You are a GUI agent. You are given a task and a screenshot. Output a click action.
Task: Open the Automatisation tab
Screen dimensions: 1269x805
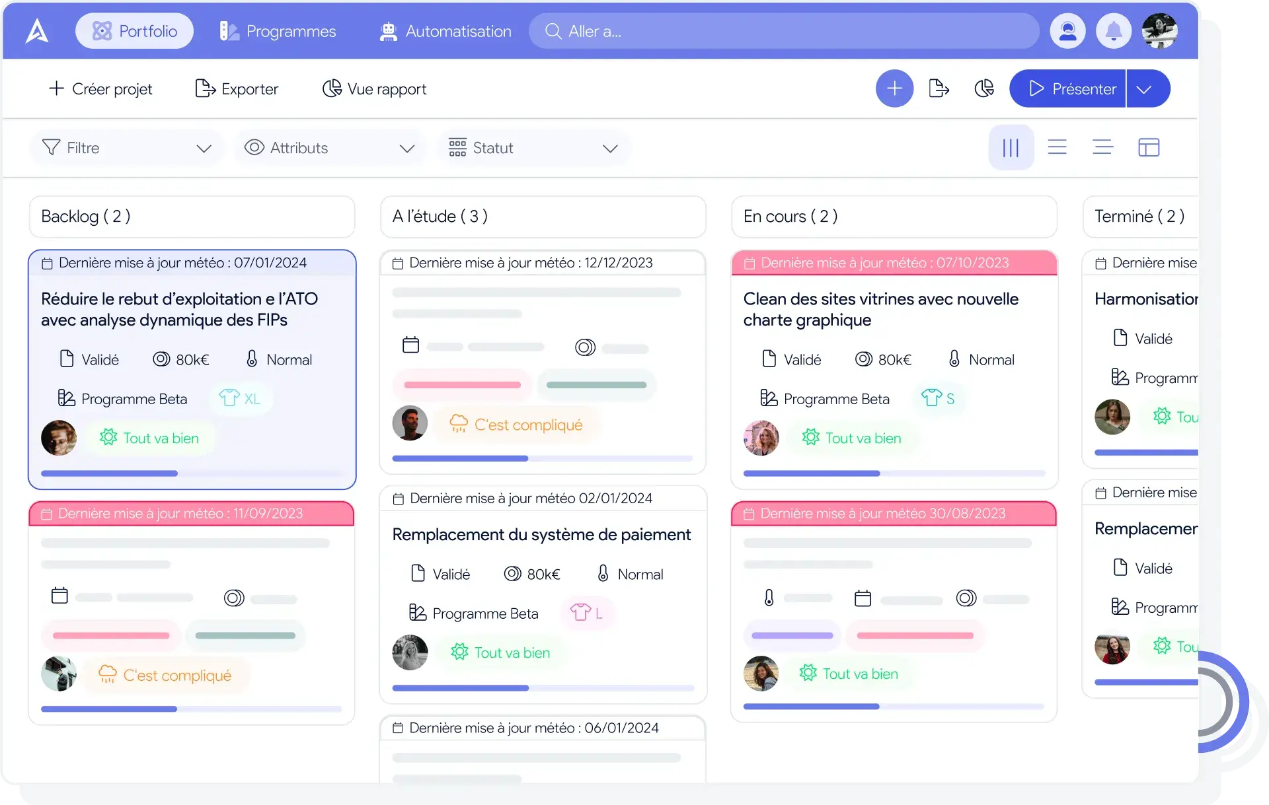tap(445, 31)
